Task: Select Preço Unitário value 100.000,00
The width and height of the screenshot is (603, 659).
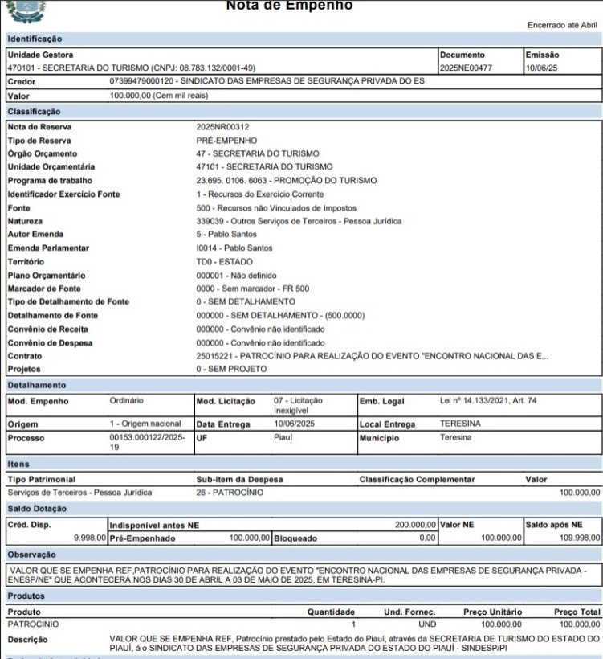Action: [501, 624]
